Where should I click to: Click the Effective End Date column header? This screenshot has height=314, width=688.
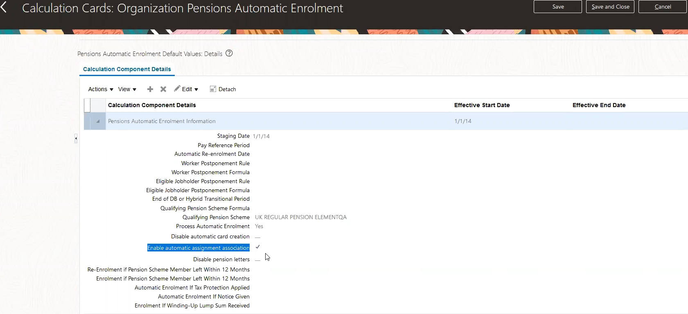(x=599, y=105)
